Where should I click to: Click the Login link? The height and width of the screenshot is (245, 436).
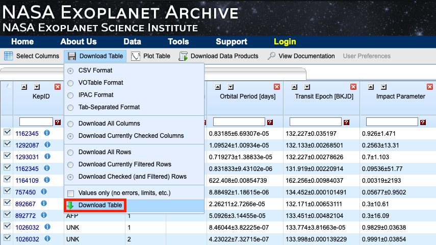pyautogui.click(x=285, y=42)
